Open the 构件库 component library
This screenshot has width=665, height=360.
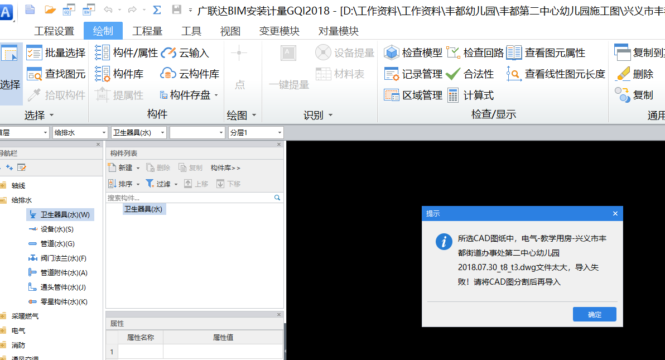(119, 74)
